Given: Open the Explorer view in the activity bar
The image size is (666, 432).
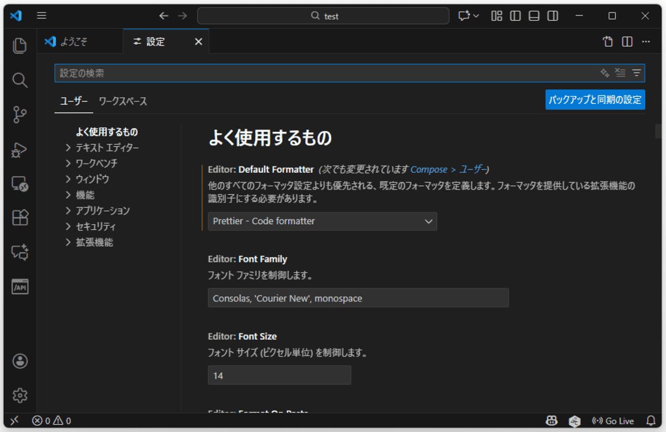Looking at the screenshot, I should point(20,45).
